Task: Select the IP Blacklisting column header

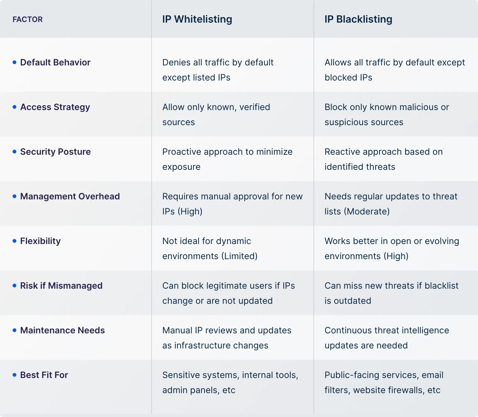Action: click(358, 19)
